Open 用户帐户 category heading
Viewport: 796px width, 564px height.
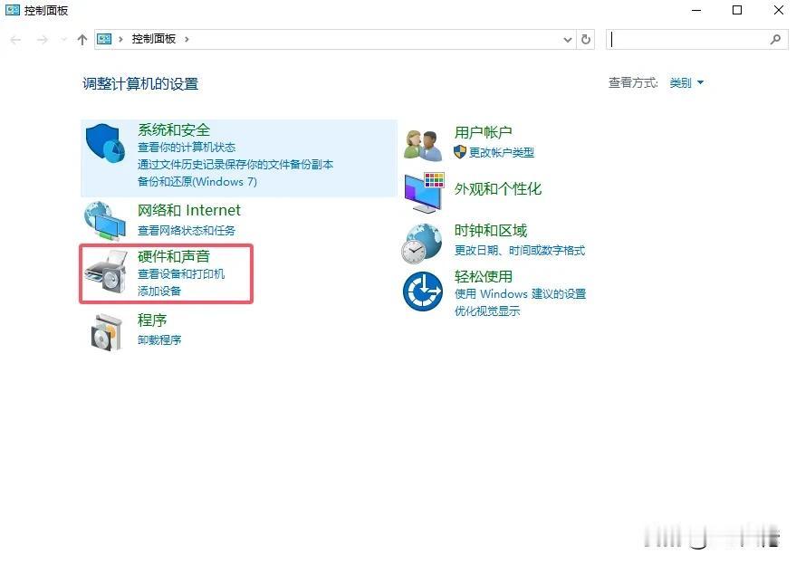tap(483, 132)
